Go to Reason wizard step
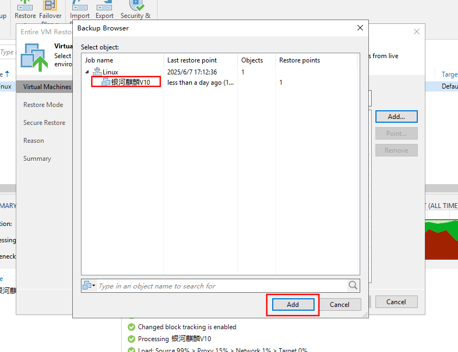The height and width of the screenshot is (352, 458). (34, 141)
